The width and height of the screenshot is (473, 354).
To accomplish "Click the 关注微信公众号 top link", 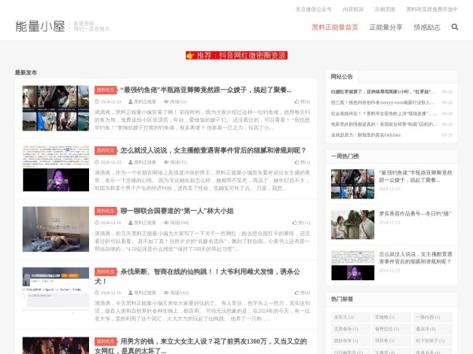I will [x=313, y=9].
